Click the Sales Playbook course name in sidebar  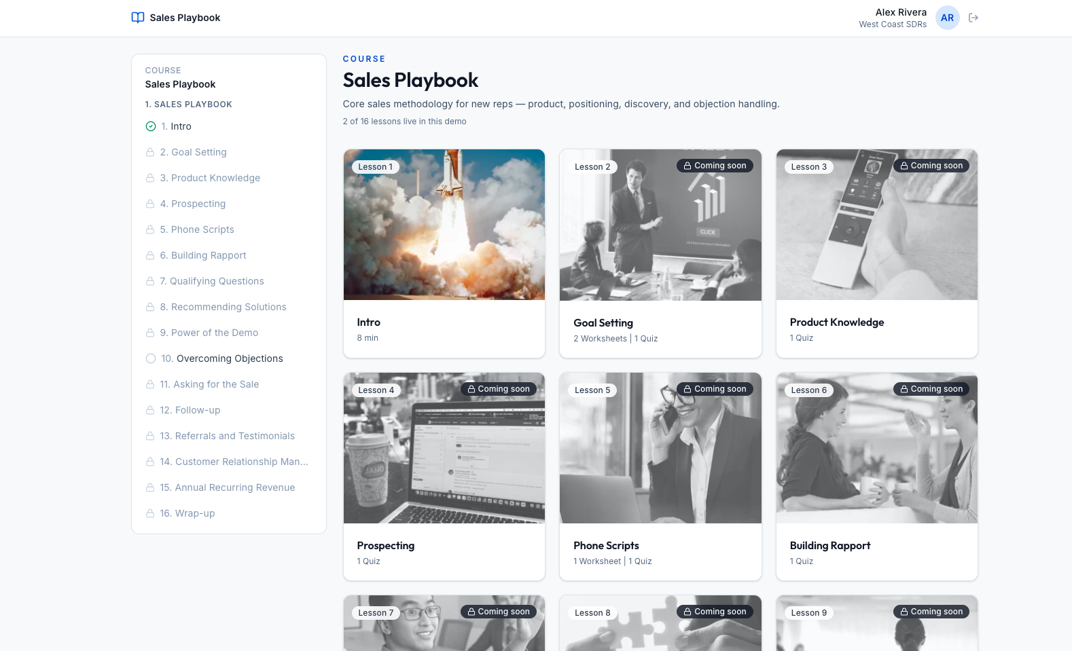point(180,84)
